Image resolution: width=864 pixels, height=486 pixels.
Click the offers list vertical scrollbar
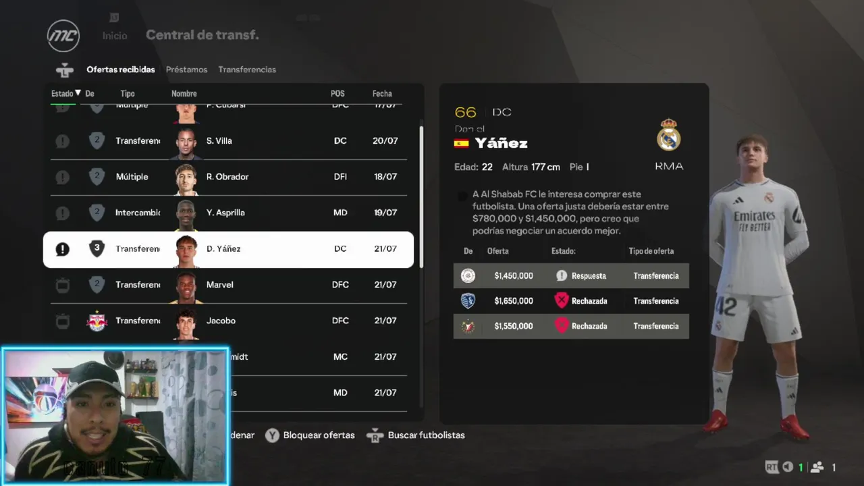click(422, 196)
